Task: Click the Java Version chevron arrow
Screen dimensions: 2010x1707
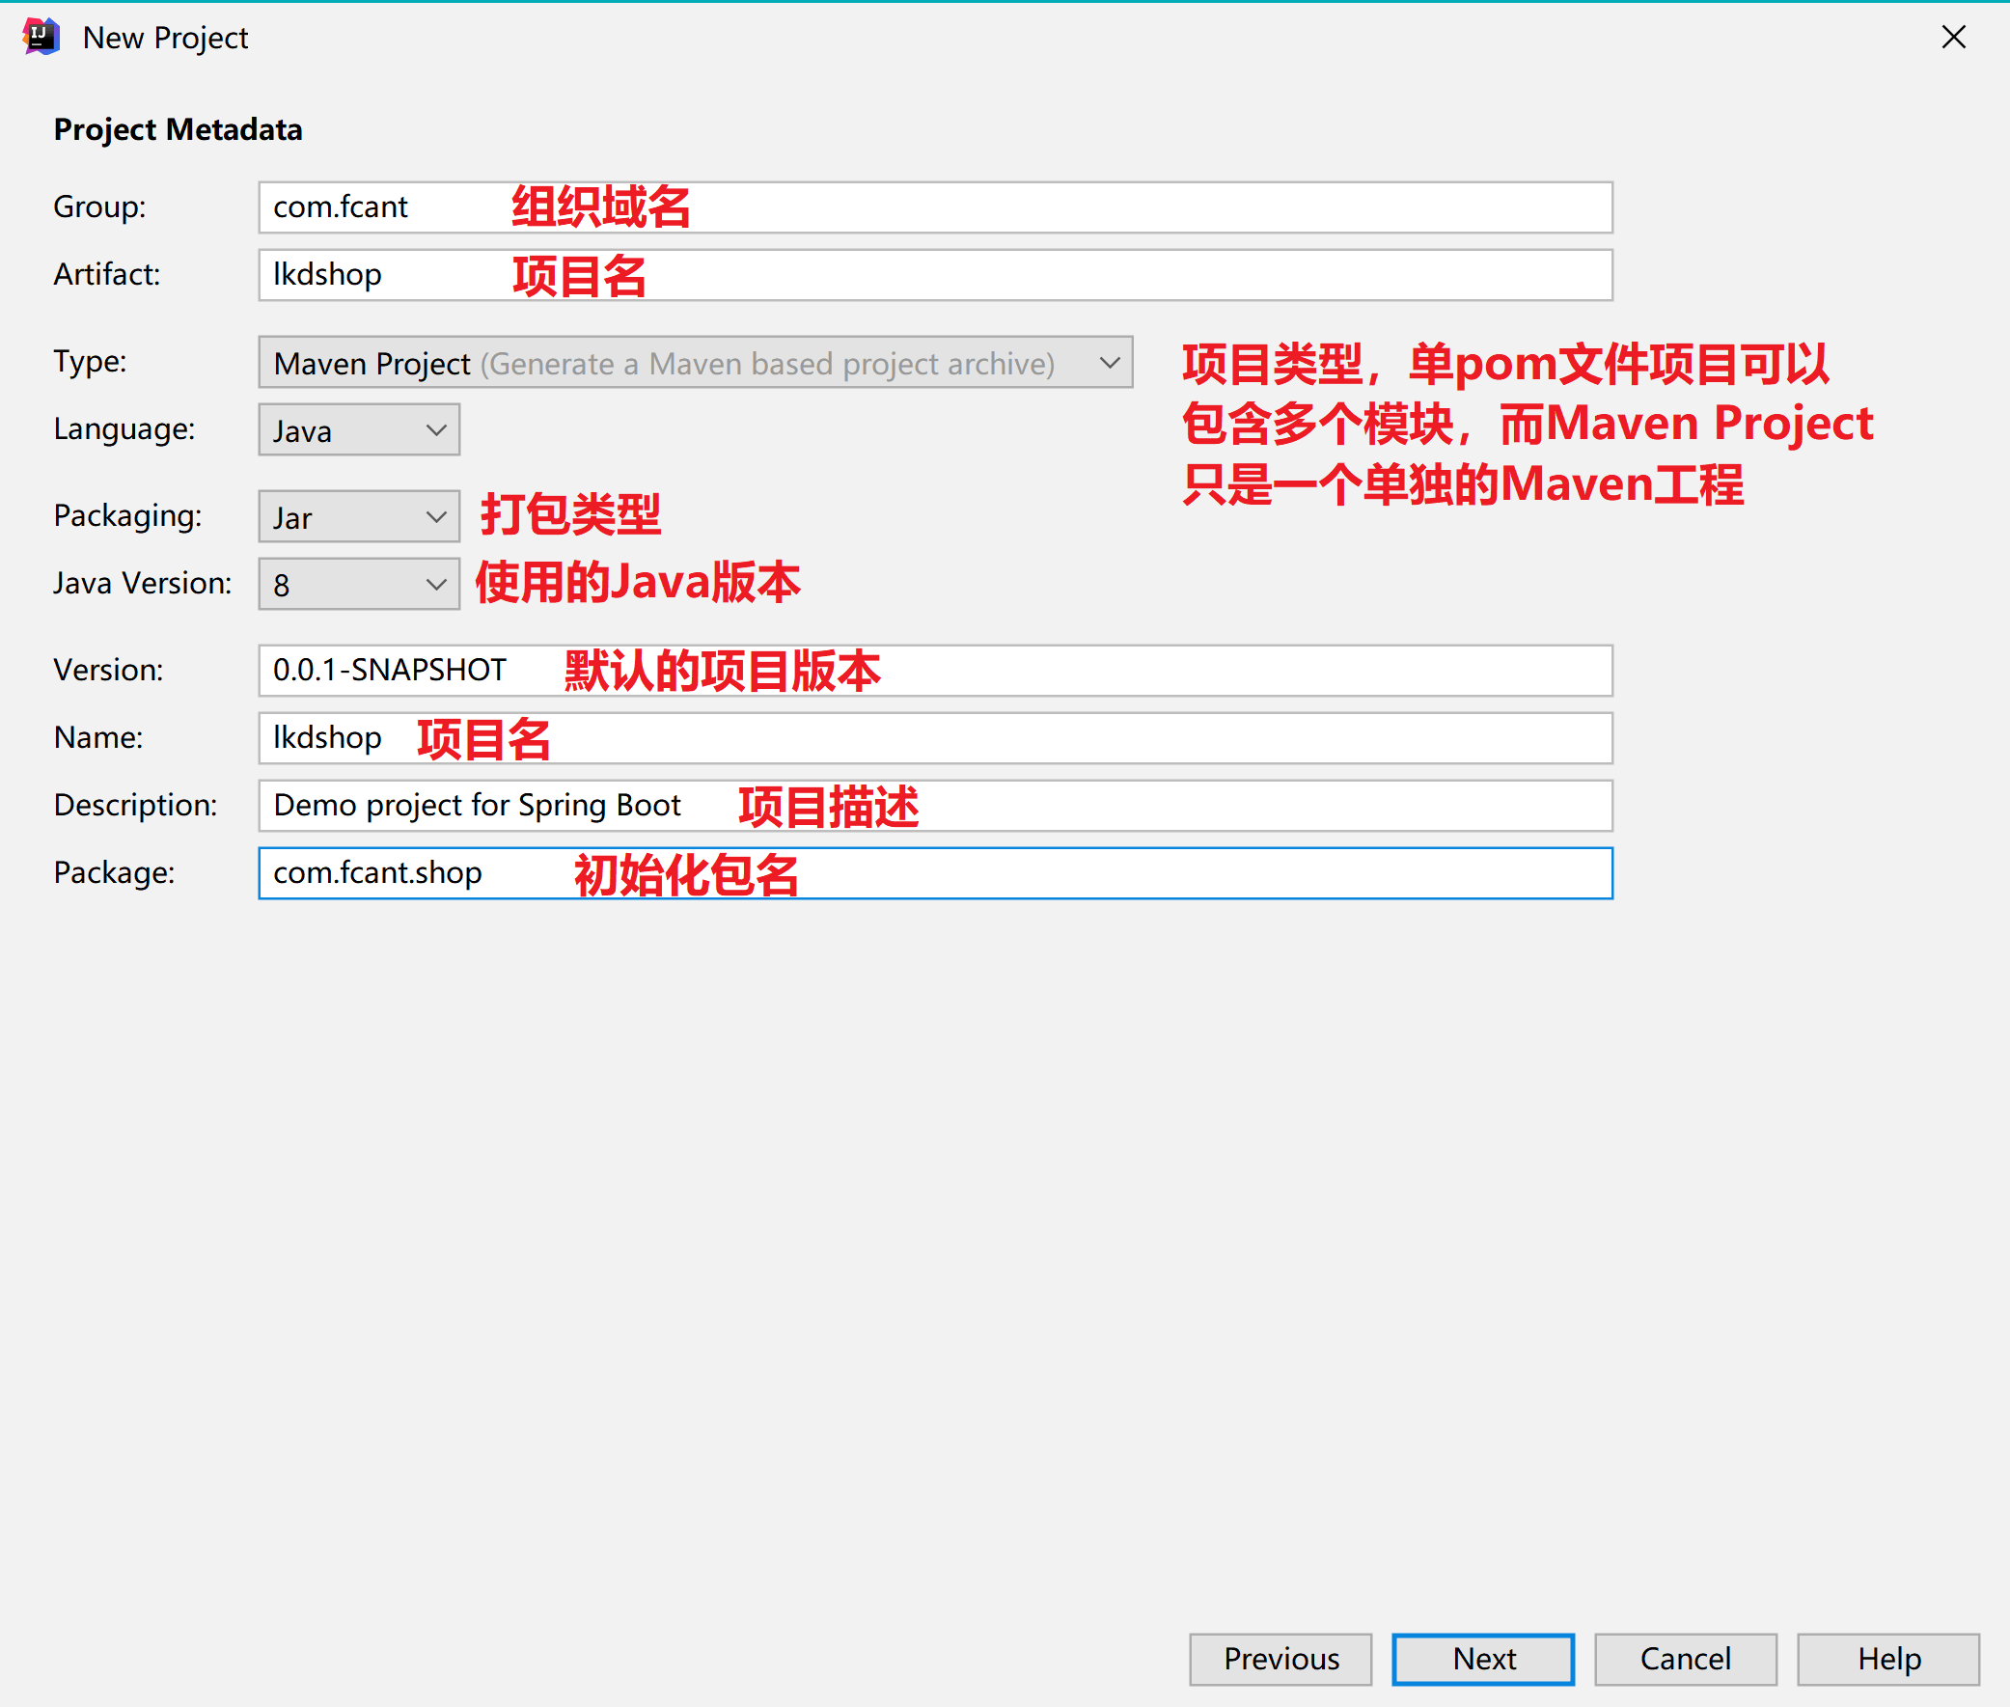Action: (436, 585)
